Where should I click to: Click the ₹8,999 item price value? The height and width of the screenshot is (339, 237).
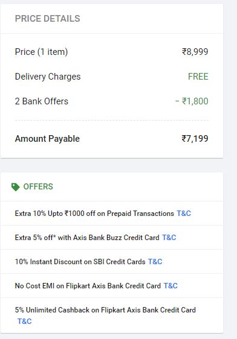click(195, 52)
